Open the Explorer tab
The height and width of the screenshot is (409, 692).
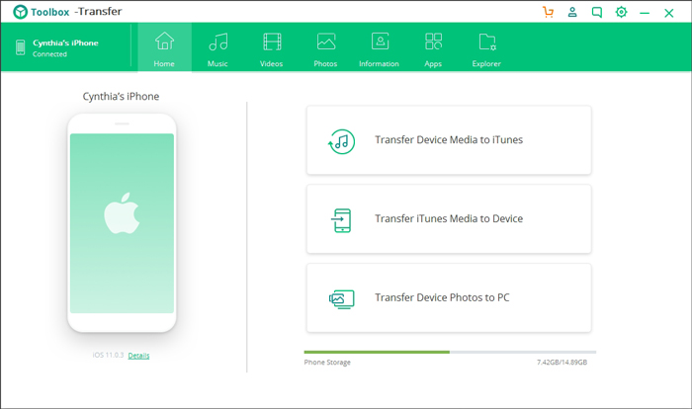click(x=486, y=47)
